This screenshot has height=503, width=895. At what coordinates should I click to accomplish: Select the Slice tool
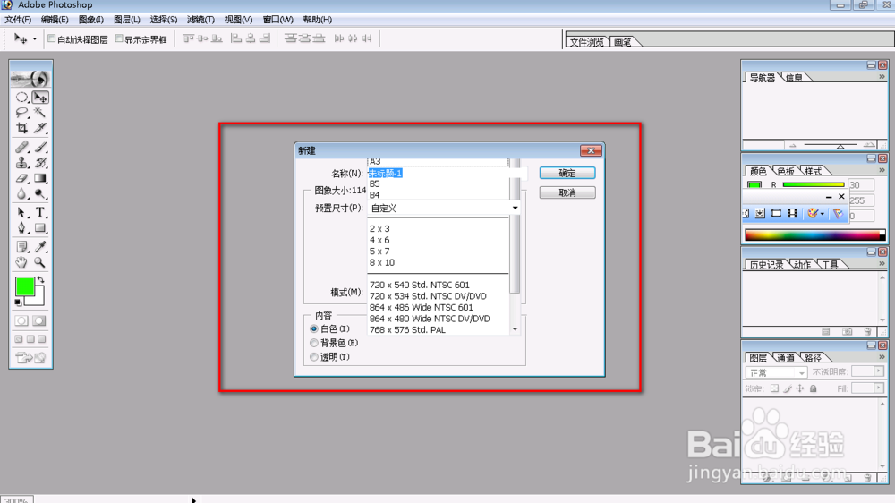pos(40,128)
